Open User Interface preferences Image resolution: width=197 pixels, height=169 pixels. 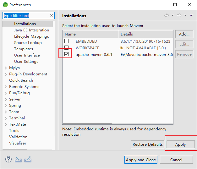[x=27, y=55]
